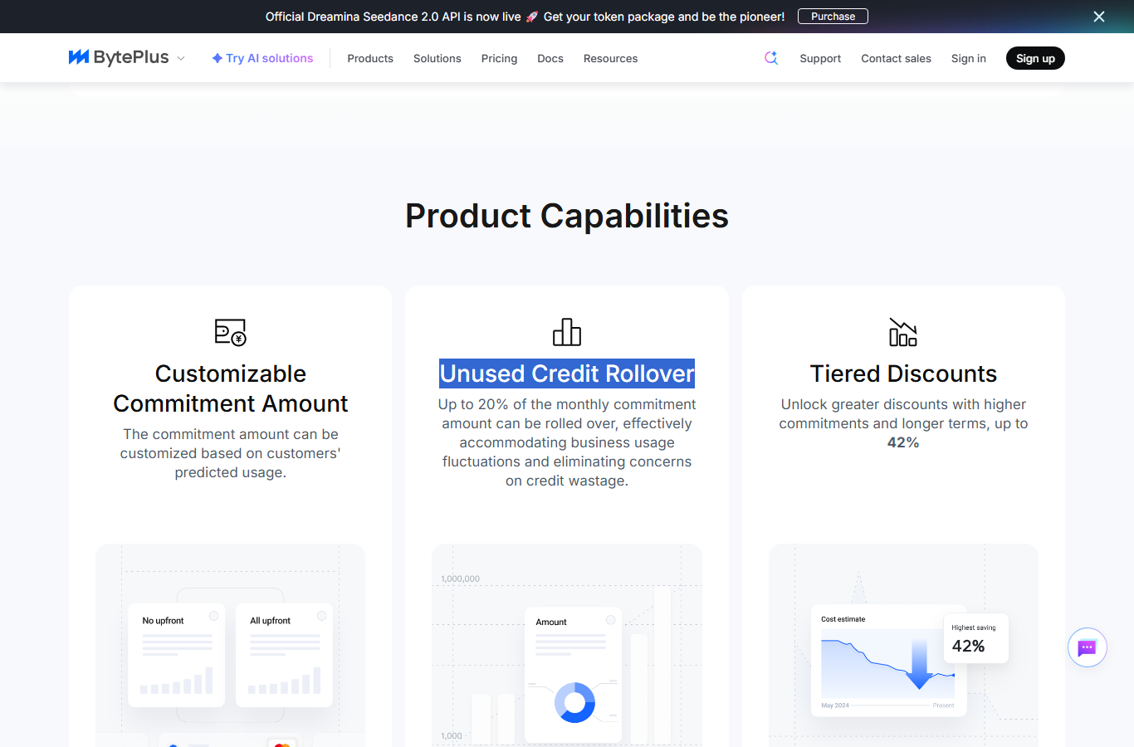
Task: Click the highlighted Unused Credit Rollover heading
Action: coord(567,373)
